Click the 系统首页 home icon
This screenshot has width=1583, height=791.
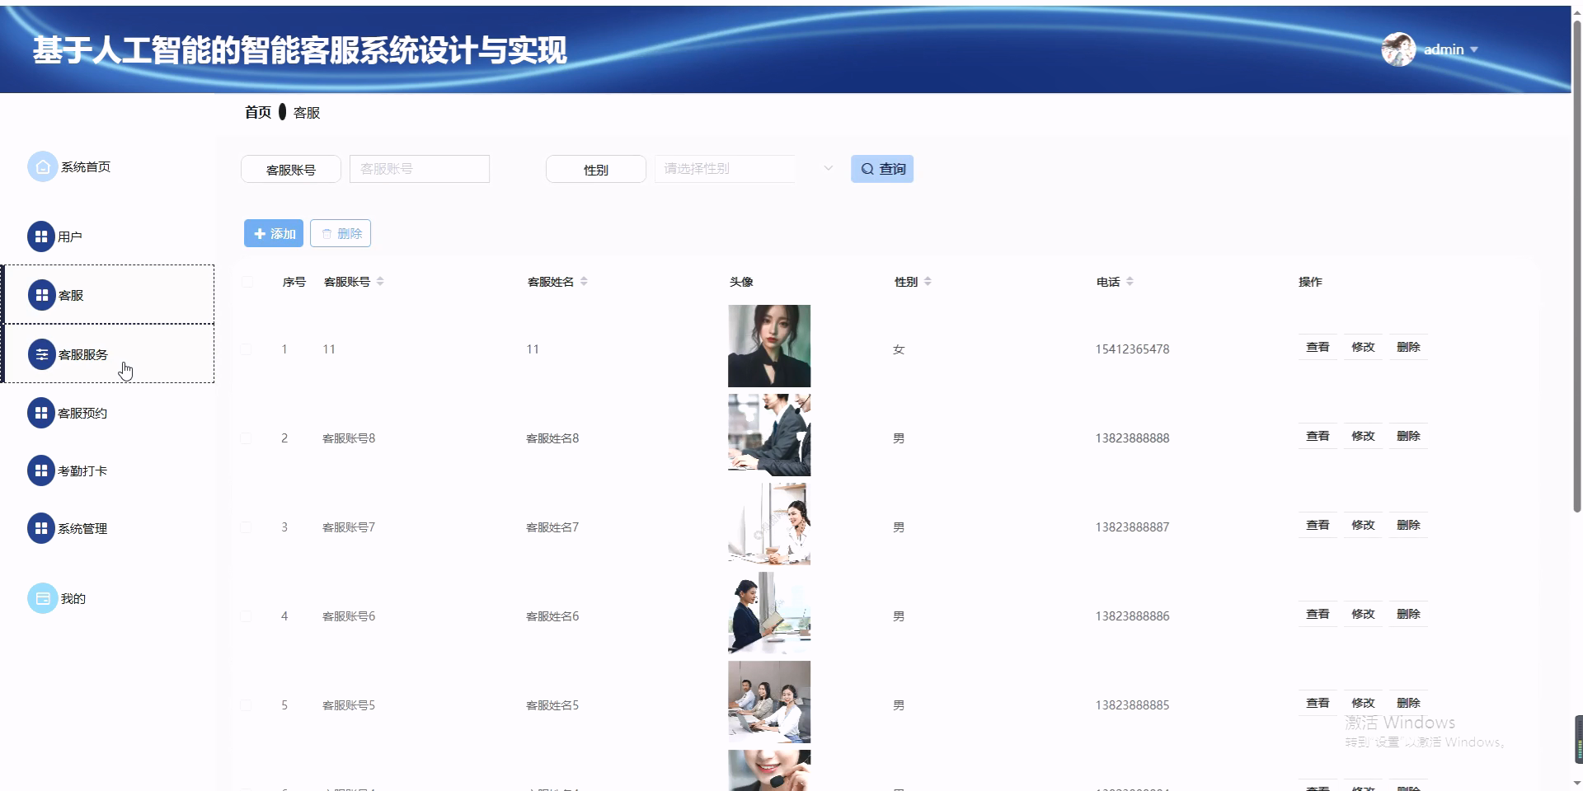point(42,166)
